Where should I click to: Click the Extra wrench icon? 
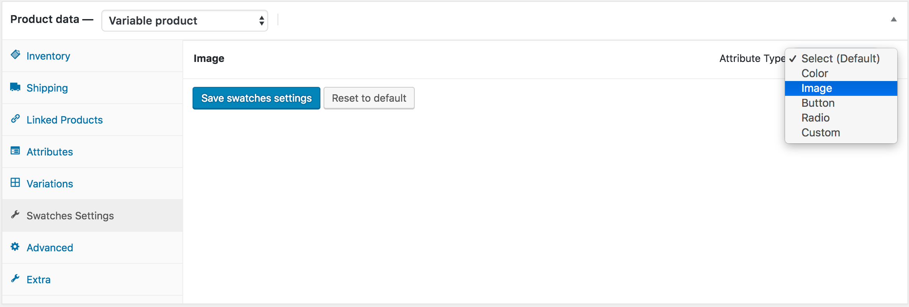point(15,279)
